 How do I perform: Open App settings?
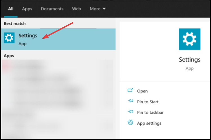click(x=149, y=123)
